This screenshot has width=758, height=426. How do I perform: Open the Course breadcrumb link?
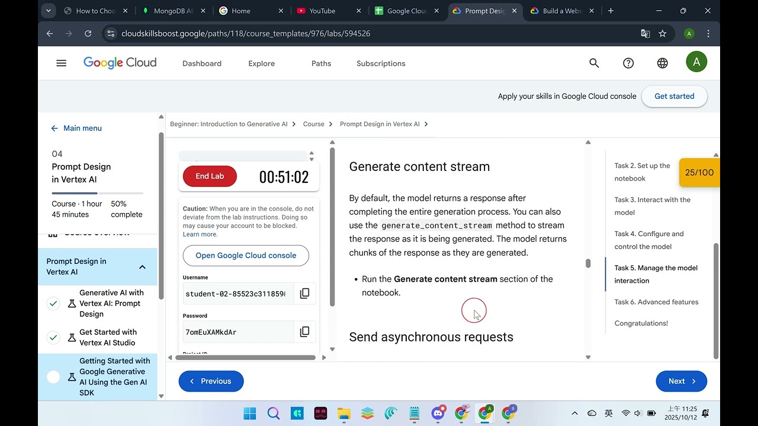pos(314,124)
